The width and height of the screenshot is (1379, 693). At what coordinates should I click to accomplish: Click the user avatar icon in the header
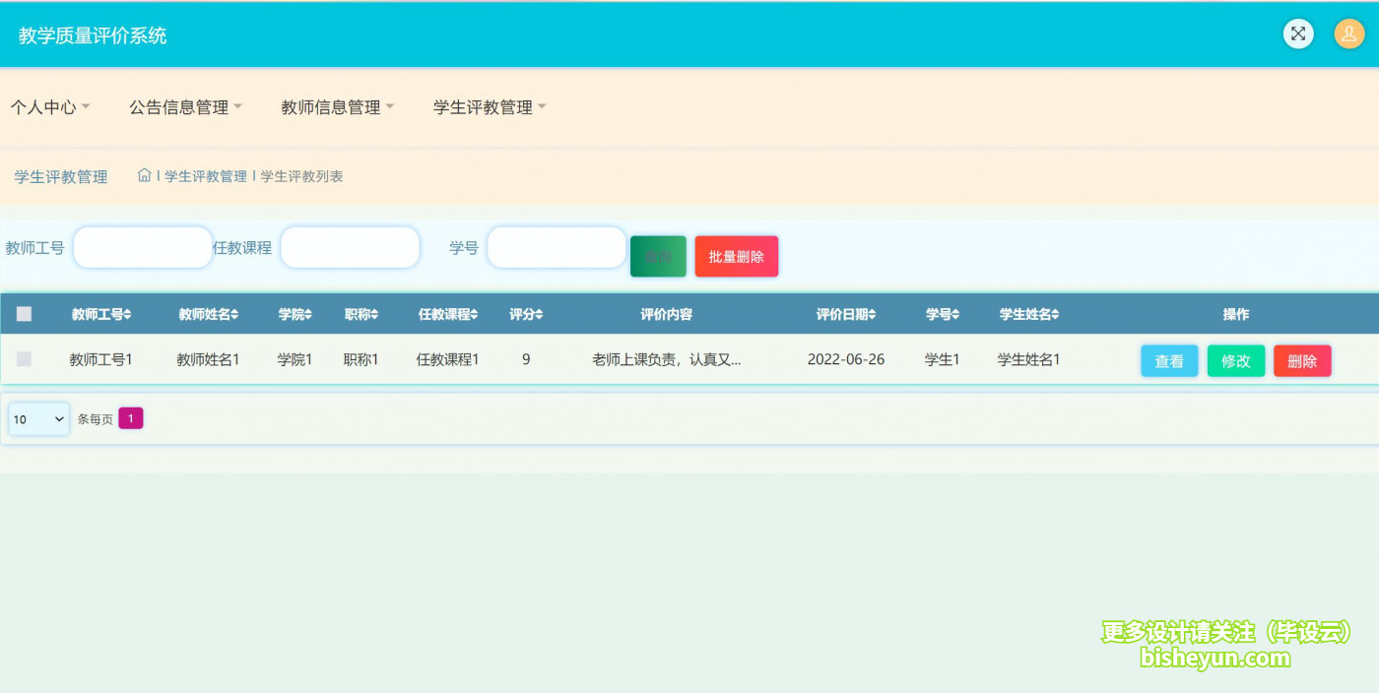1348,33
